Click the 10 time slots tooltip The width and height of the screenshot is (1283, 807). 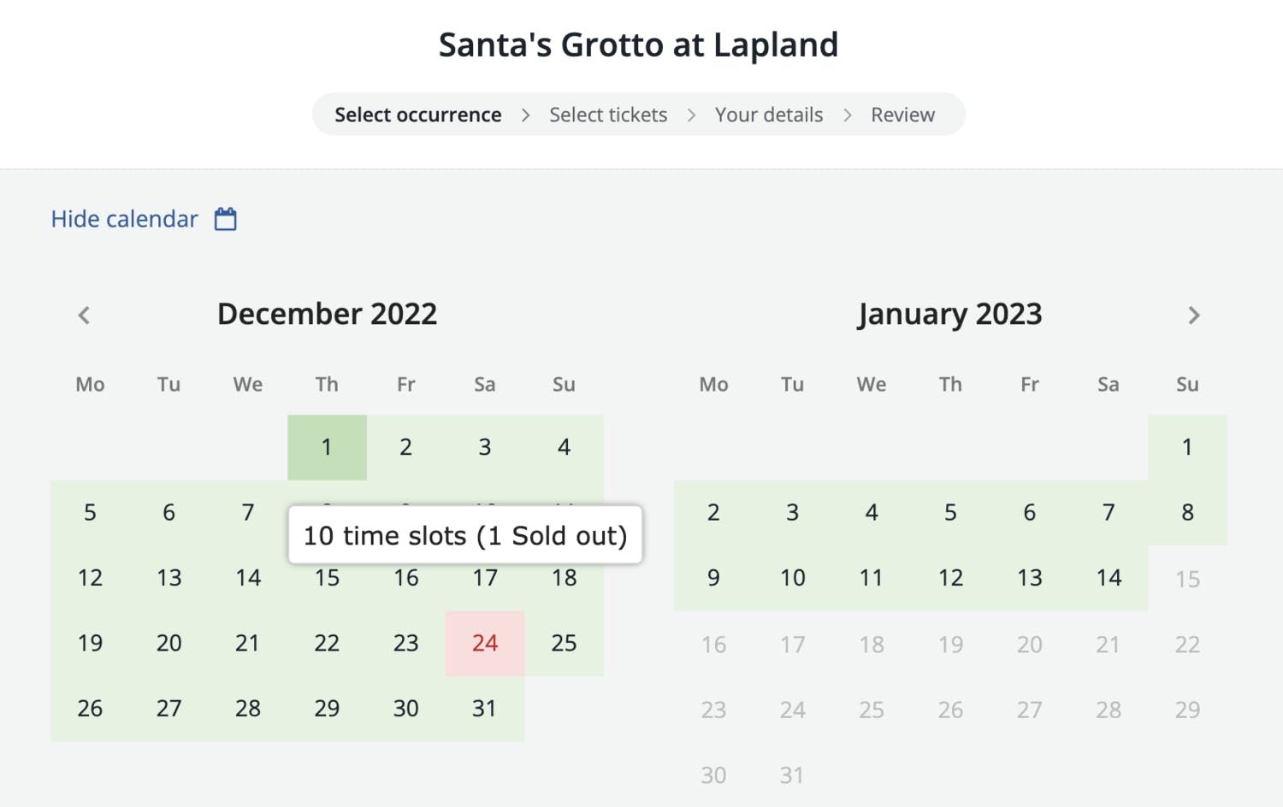tap(465, 535)
